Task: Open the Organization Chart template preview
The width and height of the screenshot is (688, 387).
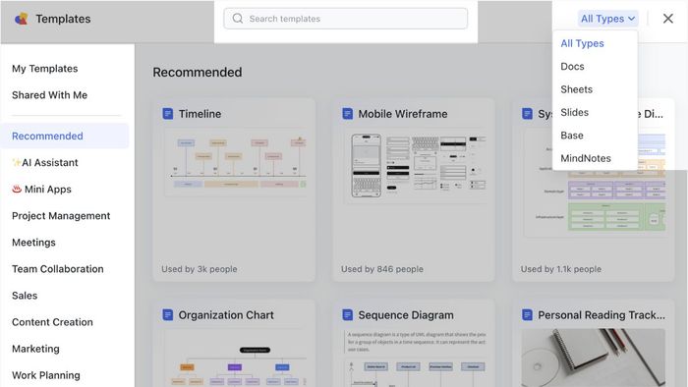Action: pyautogui.click(x=235, y=359)
